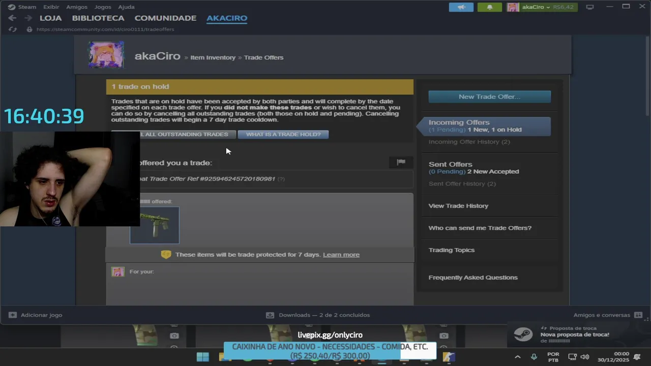Image resolution: width=651 pixels, height=366 pixels.
Task: Open Sent Offers section
Action: click(x=450, y=164)
